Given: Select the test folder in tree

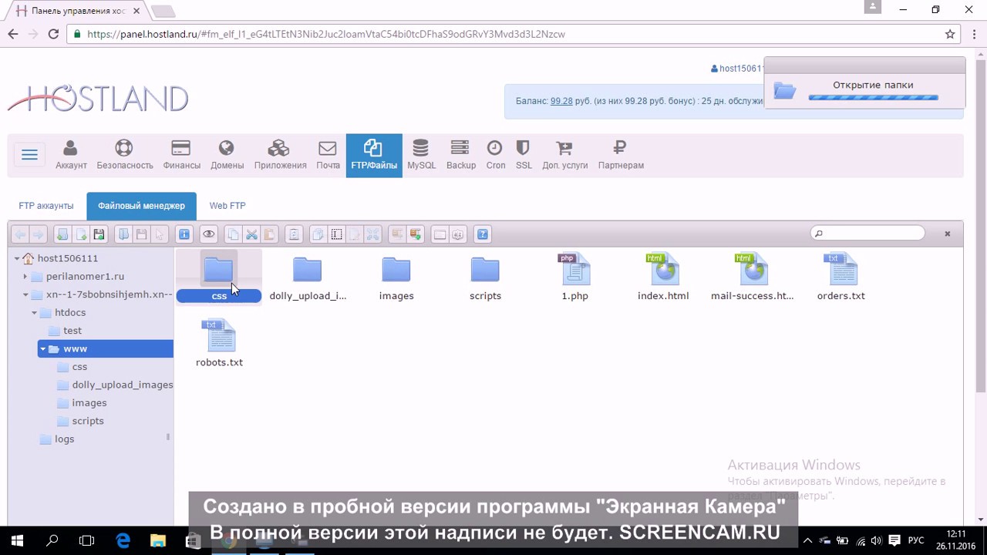Looking at the screenshot, I should [x=72, y=331].
